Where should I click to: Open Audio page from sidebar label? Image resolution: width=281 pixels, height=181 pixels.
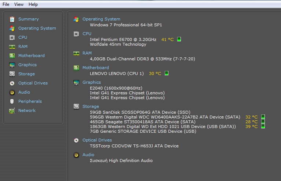(x=24, y=92)
